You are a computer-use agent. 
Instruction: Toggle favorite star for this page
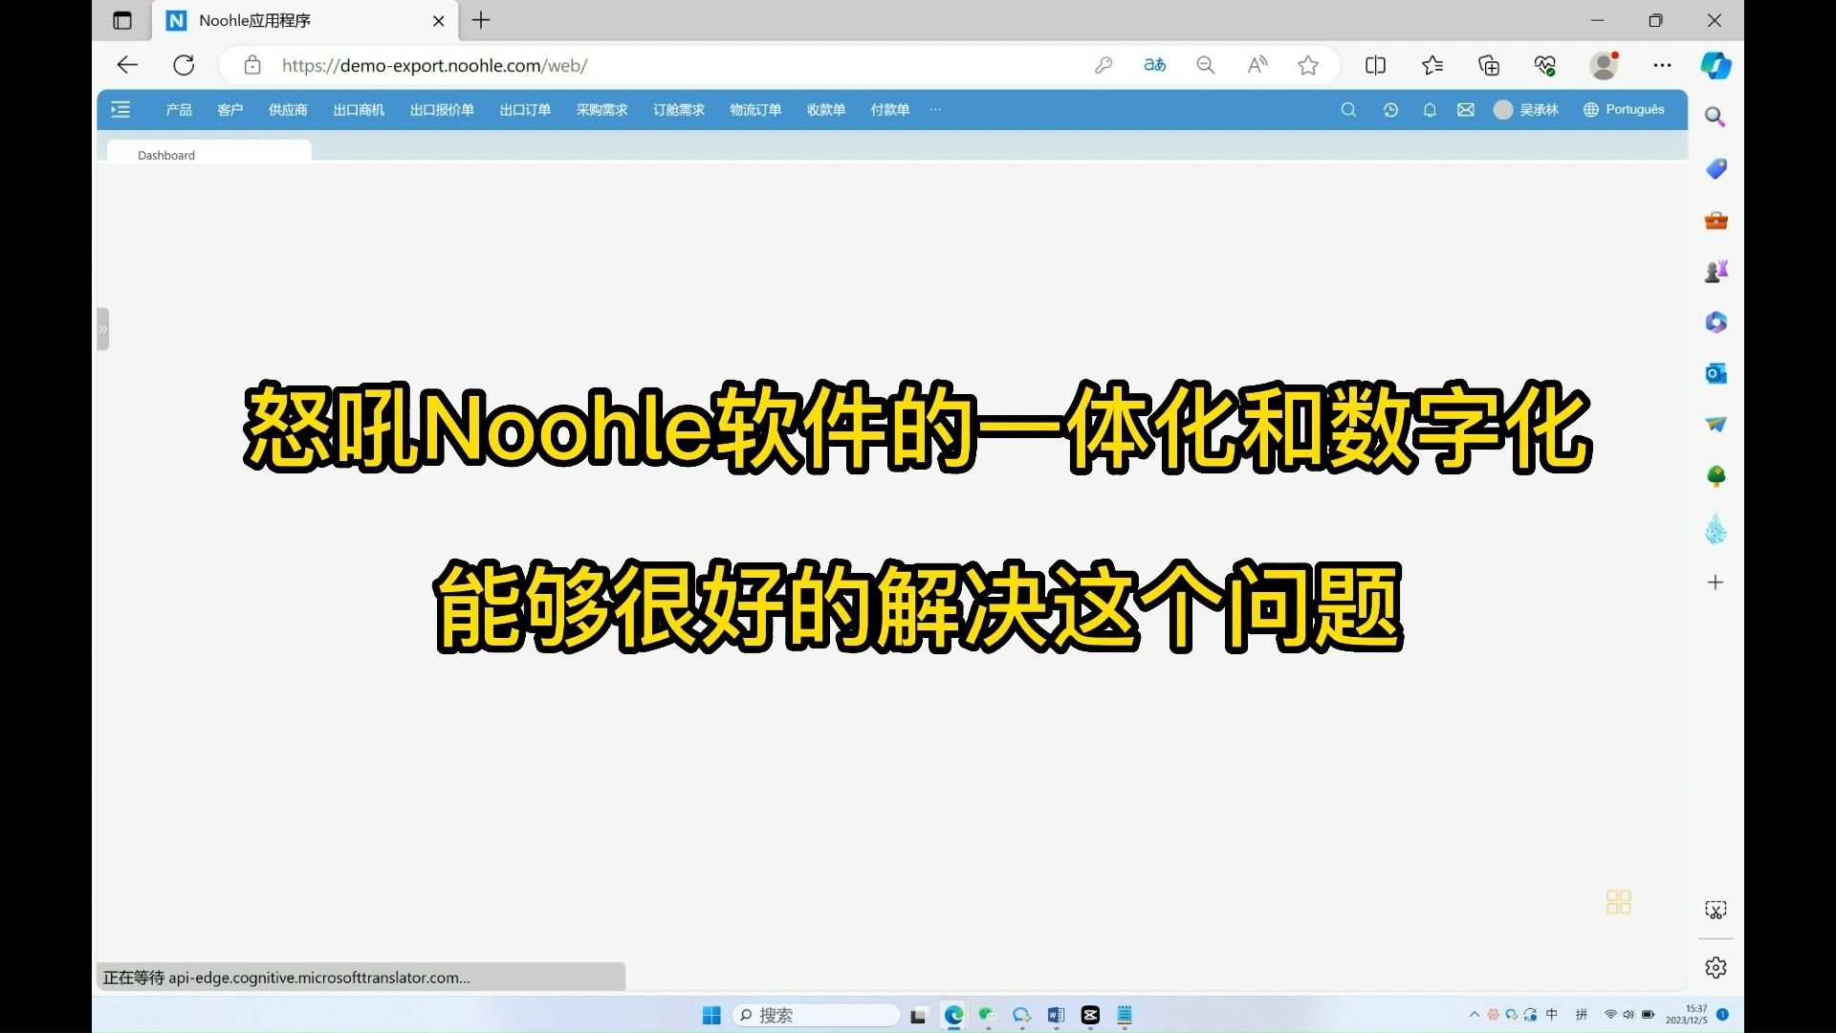click(1307, 65)
